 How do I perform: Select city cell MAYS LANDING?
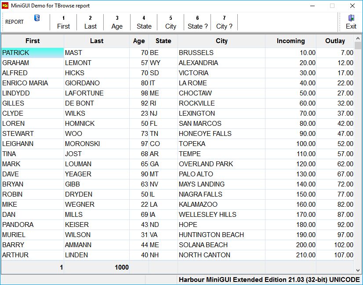point(221,184)
